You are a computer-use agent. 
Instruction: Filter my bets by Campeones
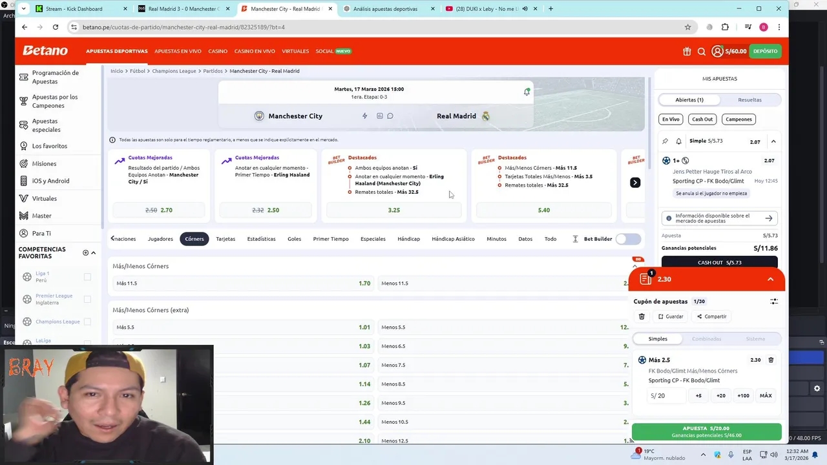tap(738, 119)
